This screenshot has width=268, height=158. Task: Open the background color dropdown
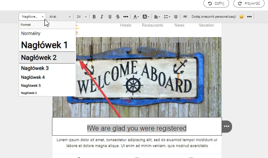point(146,17)
